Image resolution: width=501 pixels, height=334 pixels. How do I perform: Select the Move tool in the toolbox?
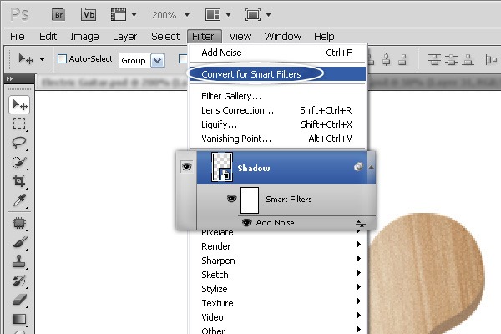pyautogui.click(x=19, y=104)
